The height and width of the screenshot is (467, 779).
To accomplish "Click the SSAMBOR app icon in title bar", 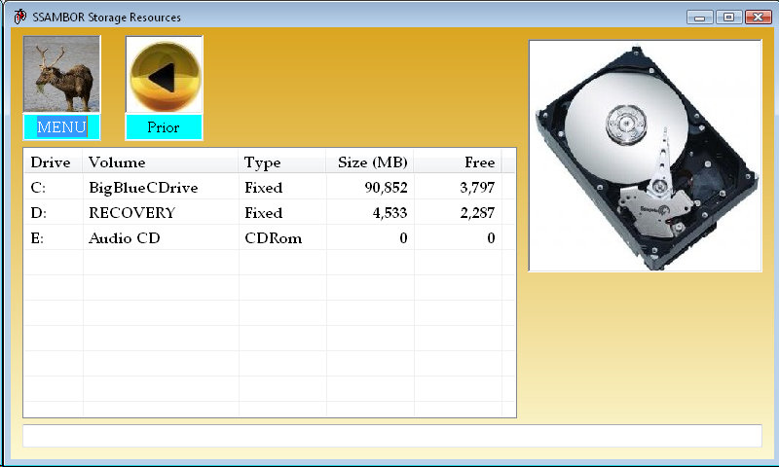I will point(19,18).
